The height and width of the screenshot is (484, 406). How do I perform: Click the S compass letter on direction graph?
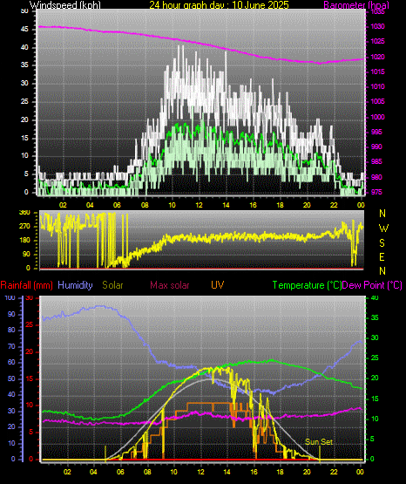(382, 243)
